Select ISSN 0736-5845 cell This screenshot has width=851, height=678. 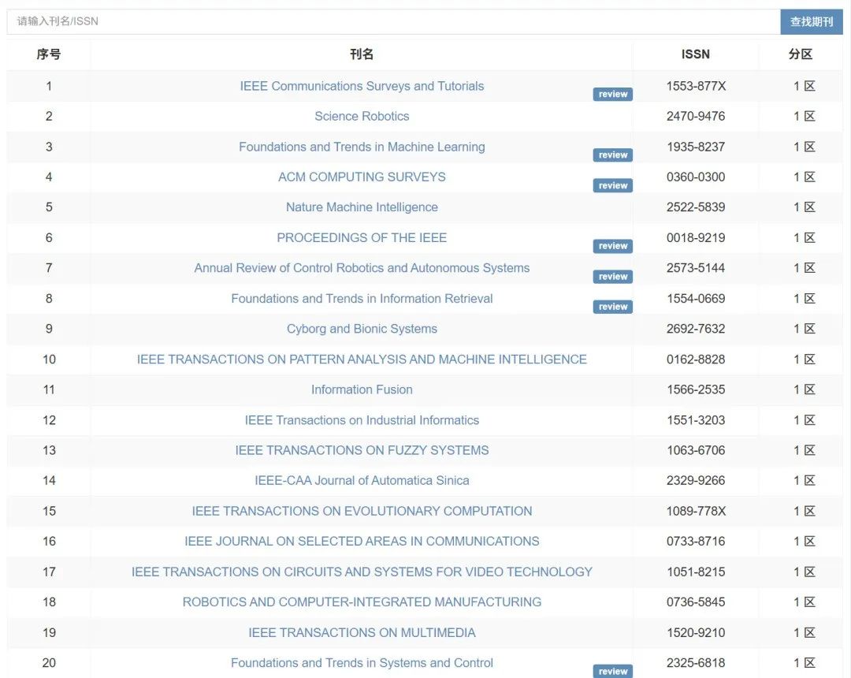pyautogui.click(x=696, y=602)
